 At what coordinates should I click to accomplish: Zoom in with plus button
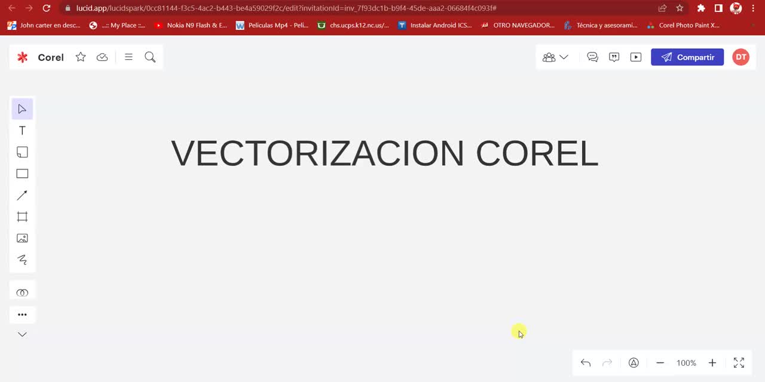point(712,363)
